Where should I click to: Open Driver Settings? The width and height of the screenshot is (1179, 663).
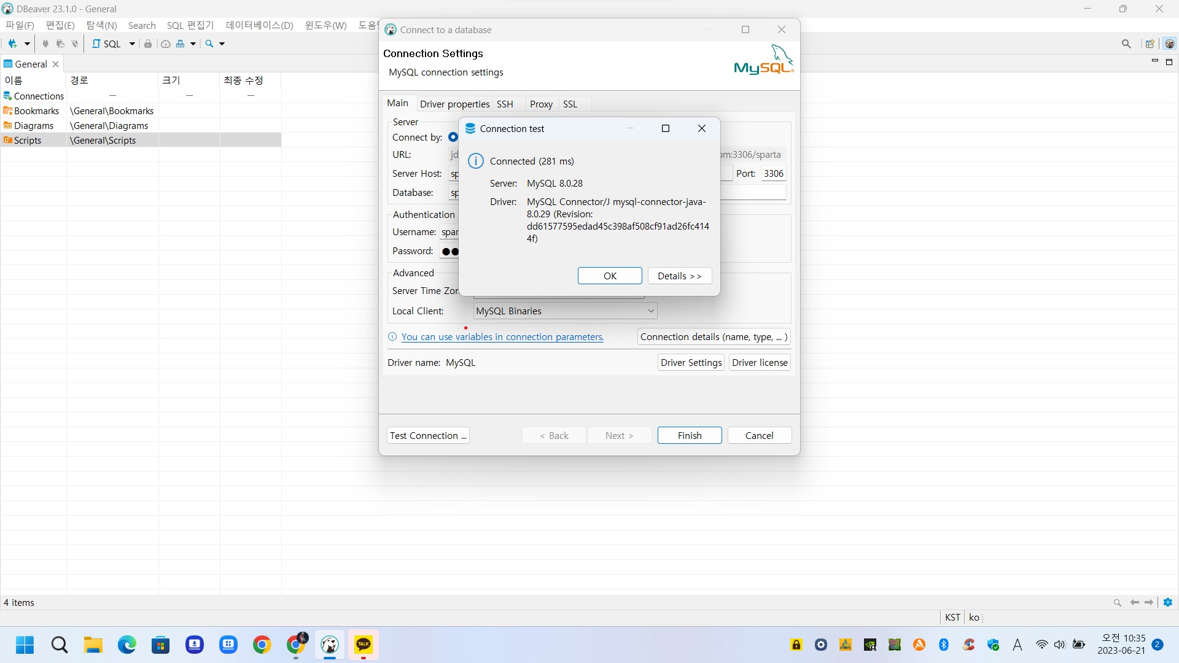click(x=691, y=362)
